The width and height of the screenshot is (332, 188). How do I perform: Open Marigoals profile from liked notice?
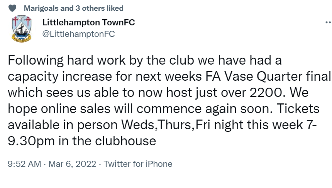[x=41, y=8]
